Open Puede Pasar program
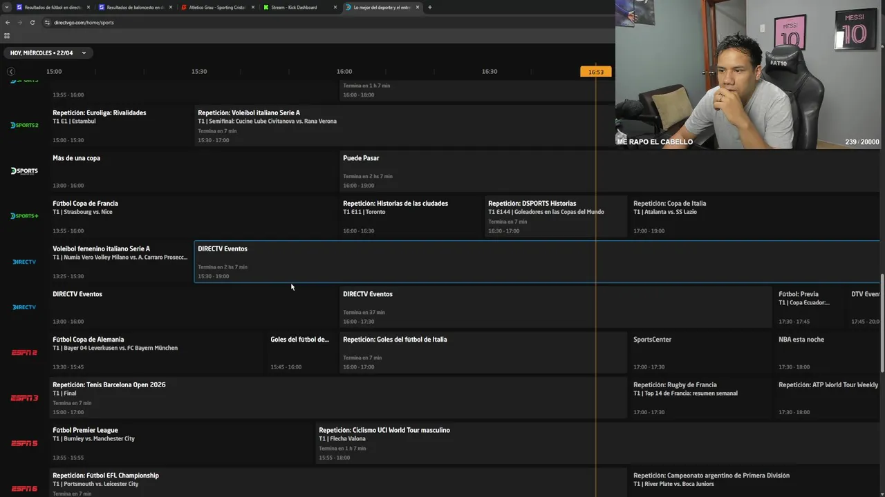 coord(610,171)
